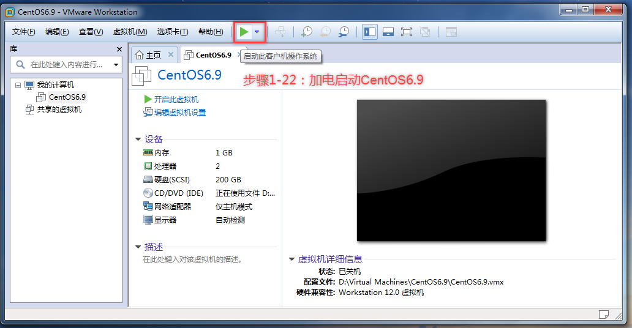632x328 pixels.
Task: Click the revert to snapshot toolbar icon
Action: click(325, 32)
